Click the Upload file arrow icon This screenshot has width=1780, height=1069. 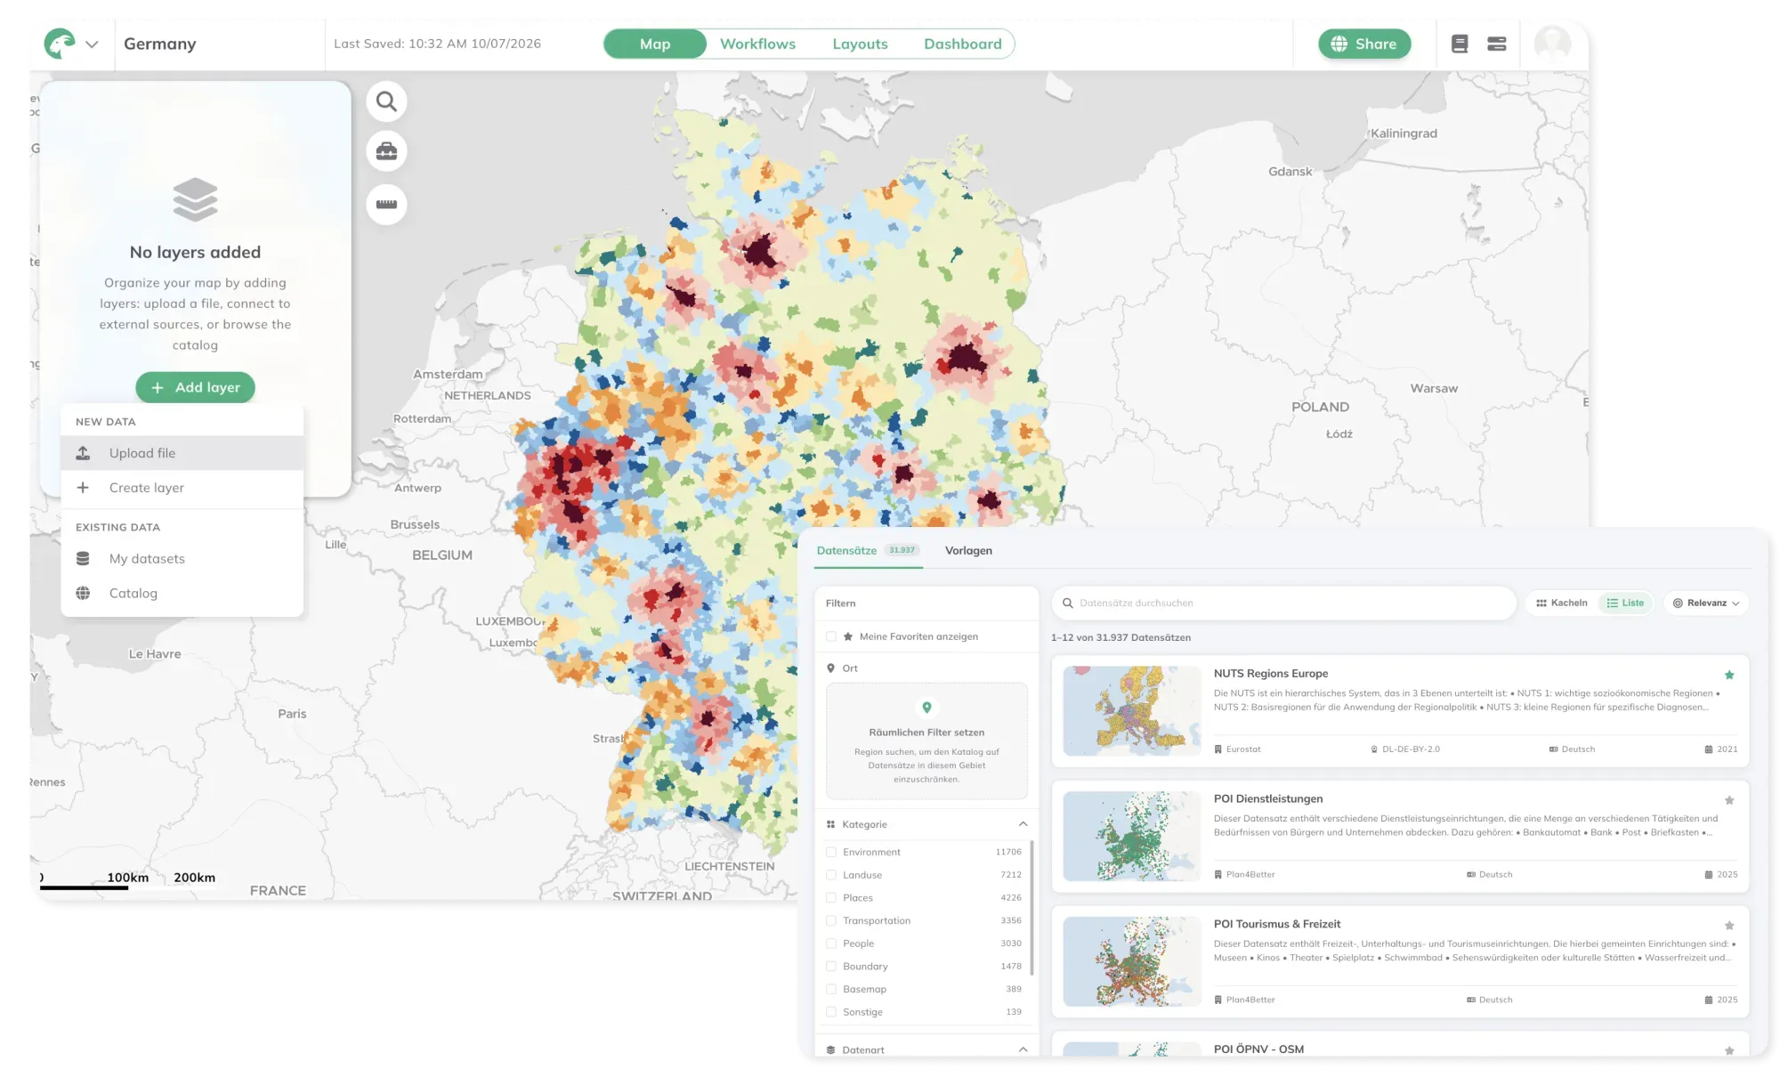point(83,453)
